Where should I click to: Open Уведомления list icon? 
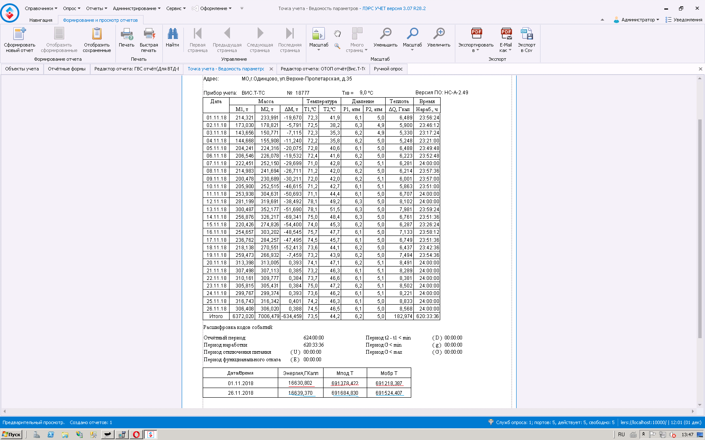668,20
